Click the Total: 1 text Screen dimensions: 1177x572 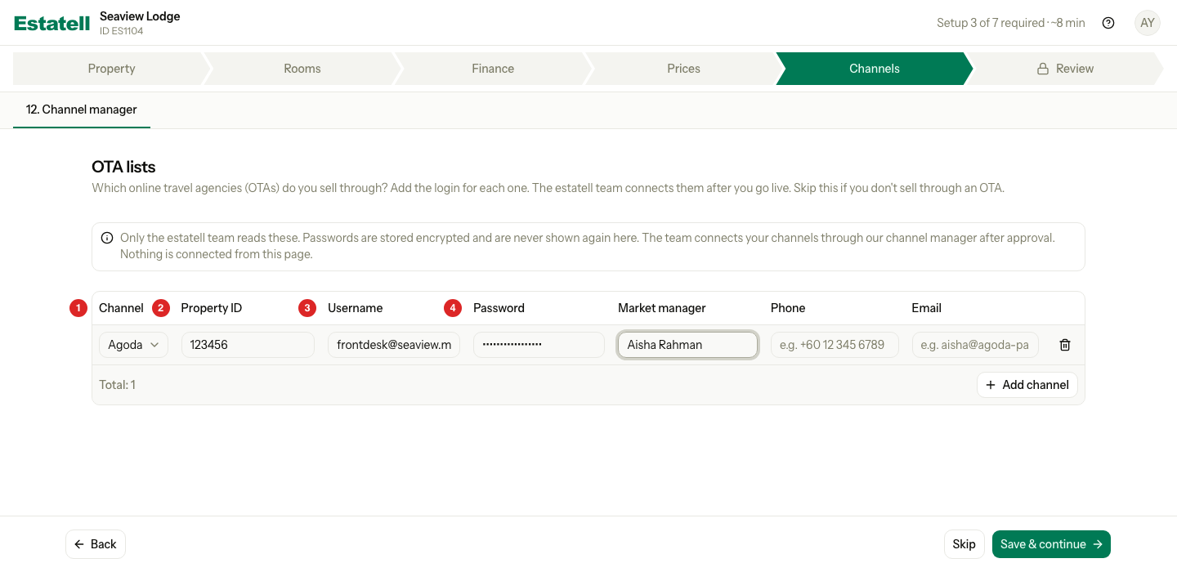pos(117,385)
